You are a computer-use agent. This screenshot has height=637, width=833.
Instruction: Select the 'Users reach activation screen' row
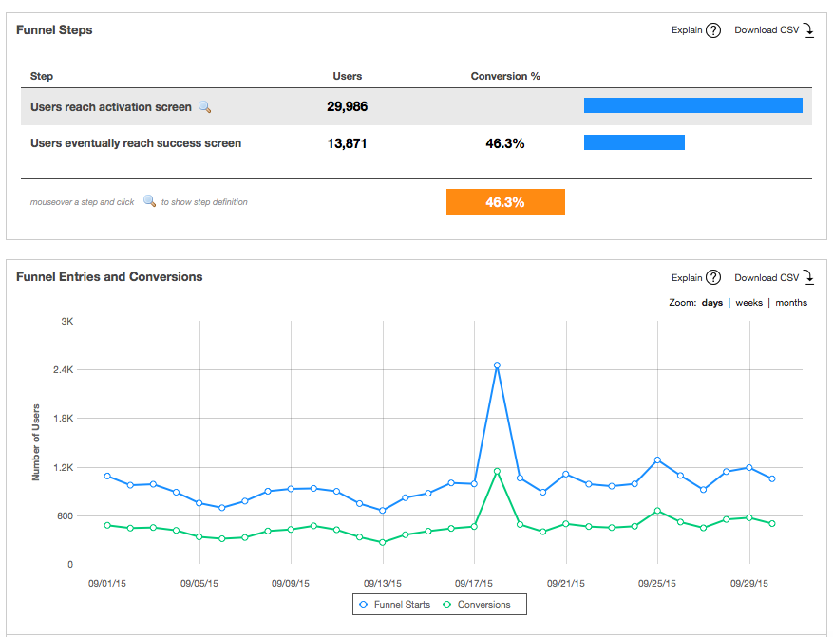pyautogui.click(x=111, y=107)
